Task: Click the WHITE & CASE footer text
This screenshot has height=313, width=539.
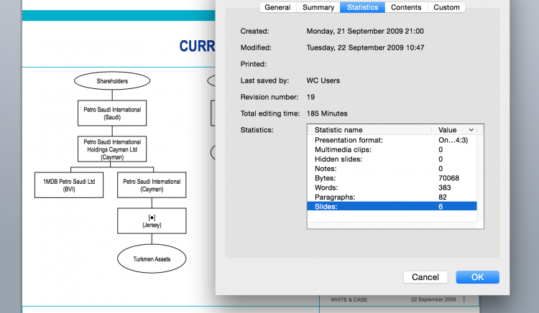Action: pyautogui.click(x=349, y=299)
